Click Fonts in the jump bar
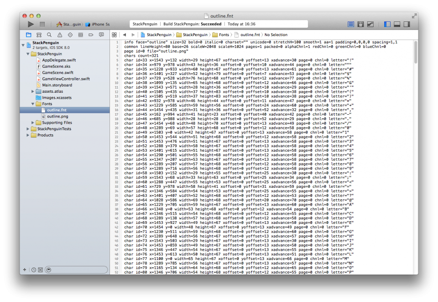 click(223, 34)
